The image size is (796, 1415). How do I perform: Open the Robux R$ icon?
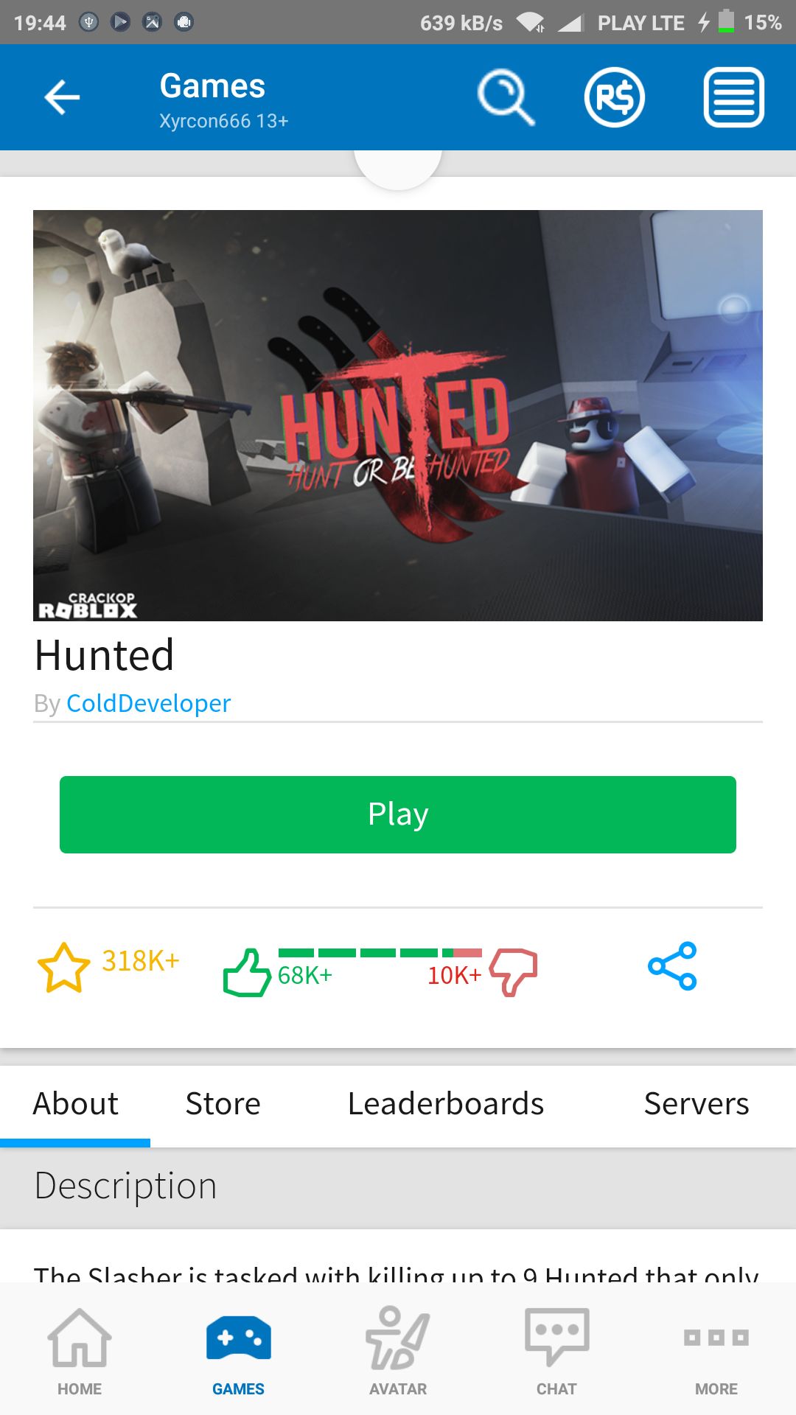(615, 97)
